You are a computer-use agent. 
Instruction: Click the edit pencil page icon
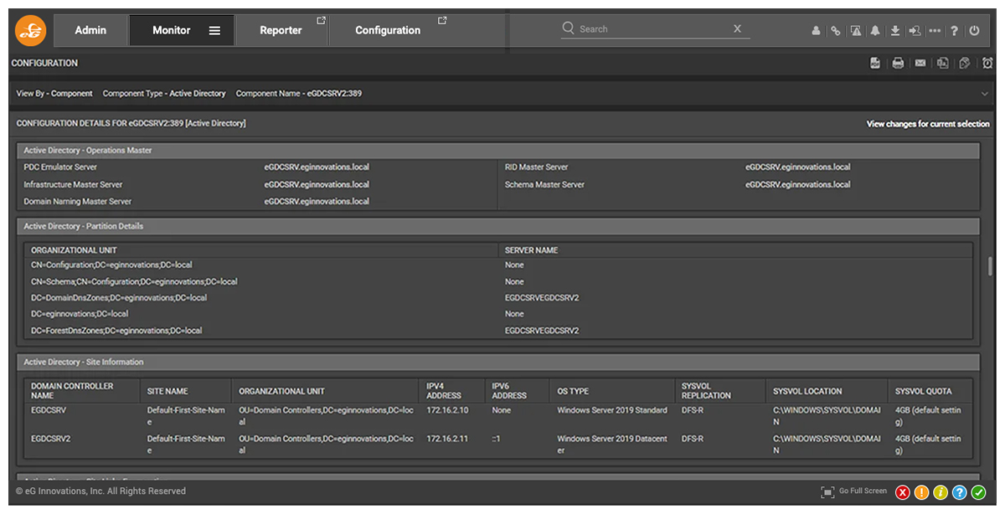coord(965,63)
